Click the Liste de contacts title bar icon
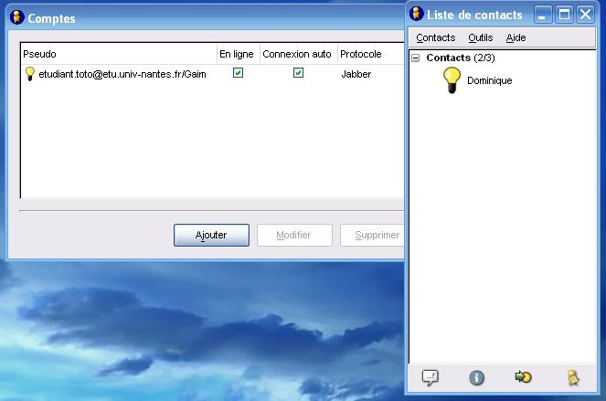This screenshot has width=606, height=401. click(417, 15)
